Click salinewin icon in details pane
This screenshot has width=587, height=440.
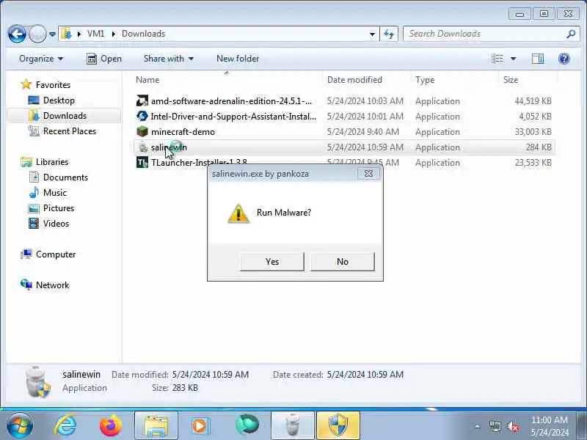coord(37,381)
